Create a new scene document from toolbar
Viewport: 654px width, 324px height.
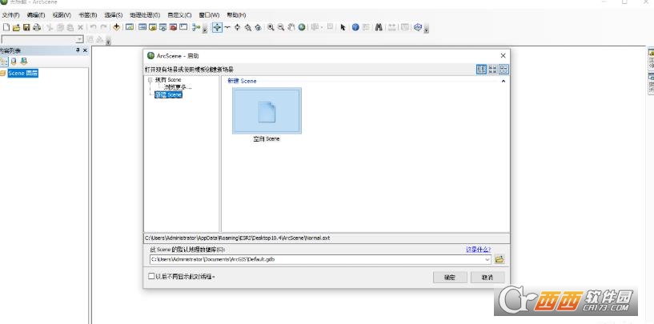click(x=6, y=27)
